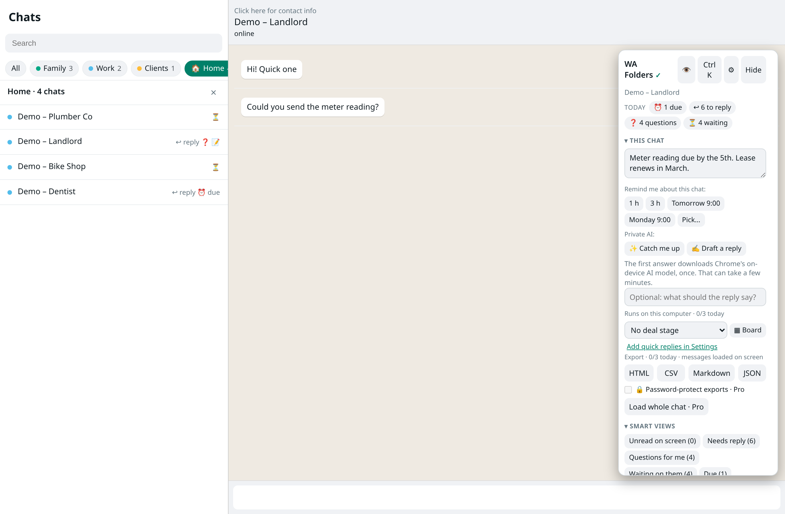The height and width of the screenshot is (514, 785).
Task: Click Load whole chat · Pro button
Action: point(666,407)
